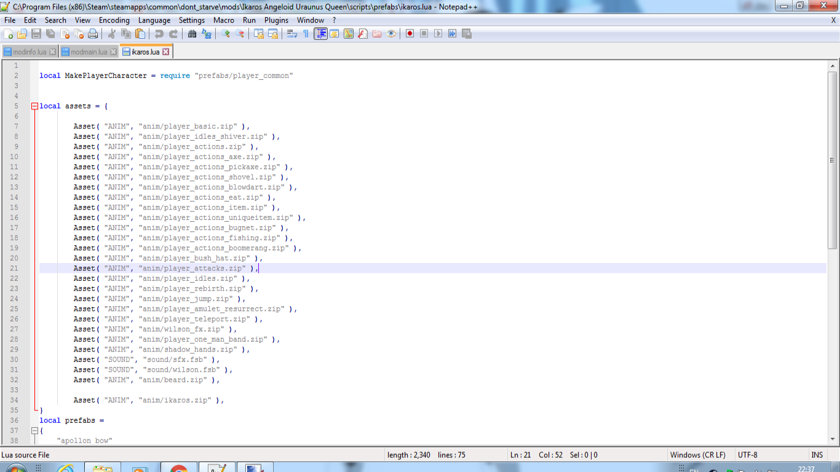Click the Find binoculars icon

[x=192, y=34]
